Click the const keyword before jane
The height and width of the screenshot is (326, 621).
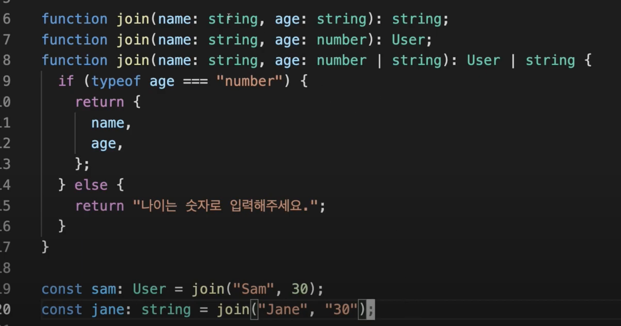click(62, 310)
